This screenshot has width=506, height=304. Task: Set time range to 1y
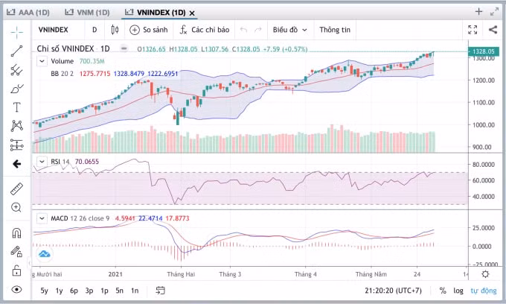59,291
